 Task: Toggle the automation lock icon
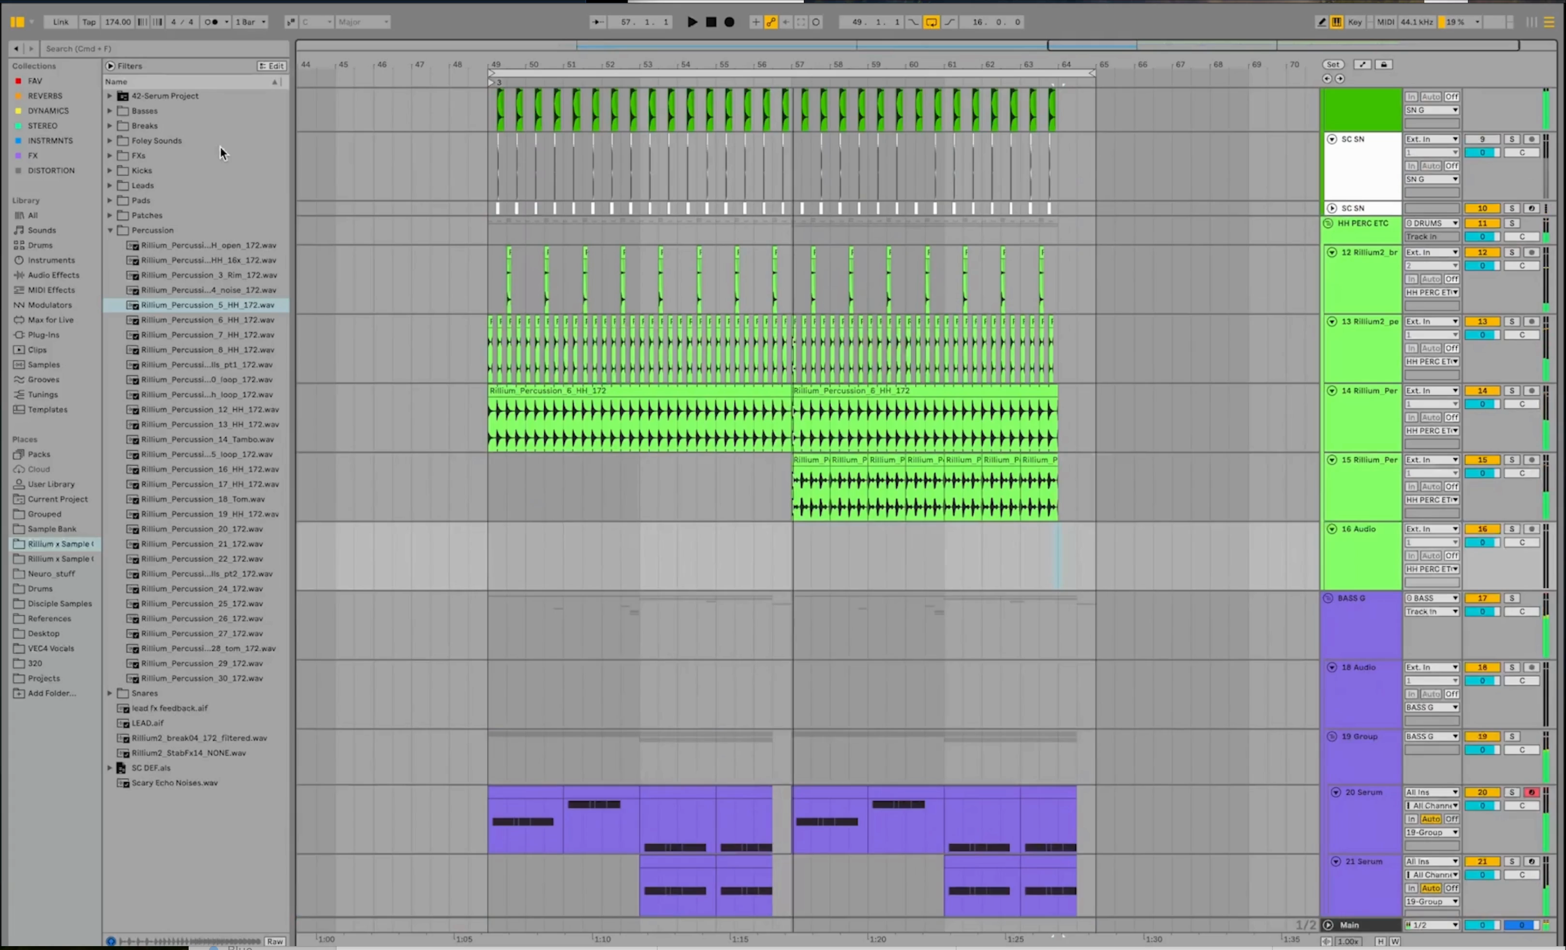click(1384, 64)
